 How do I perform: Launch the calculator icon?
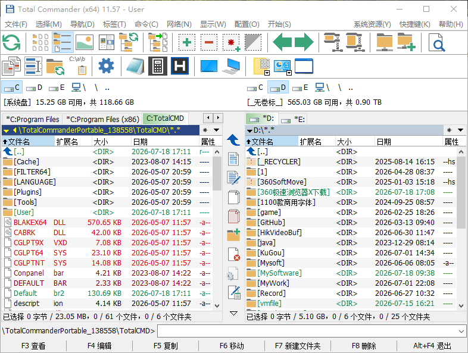point(158,66)
